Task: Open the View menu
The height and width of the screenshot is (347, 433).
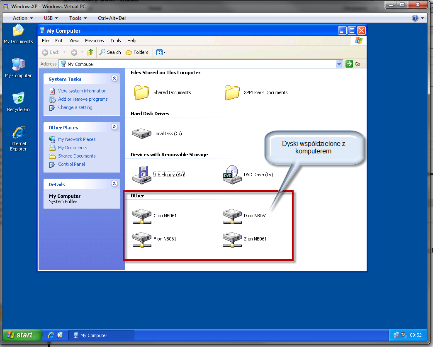Action: (x=74, y=41)
